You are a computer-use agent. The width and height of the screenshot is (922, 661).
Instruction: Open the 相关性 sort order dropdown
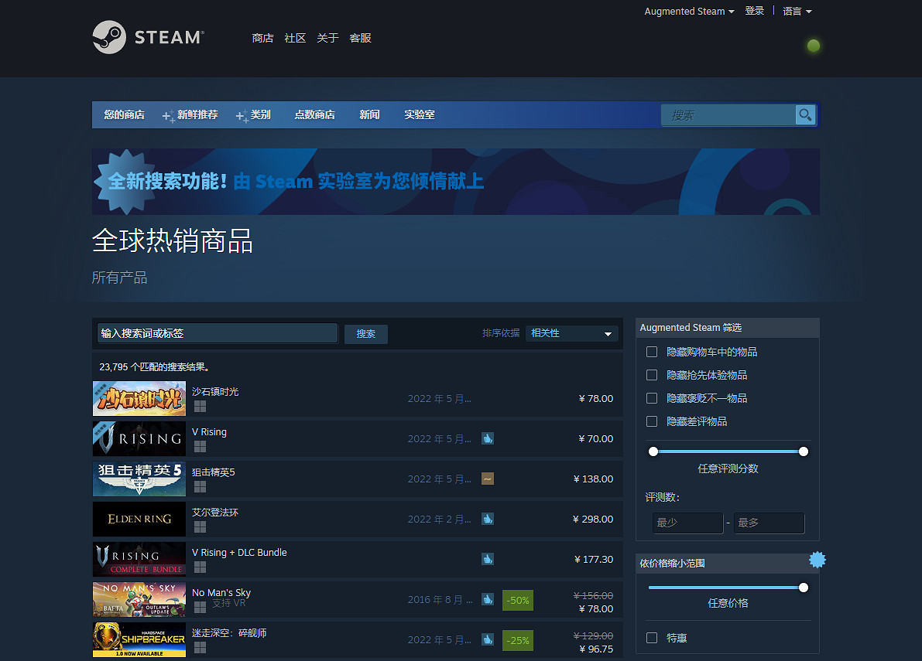click(571, 333)
